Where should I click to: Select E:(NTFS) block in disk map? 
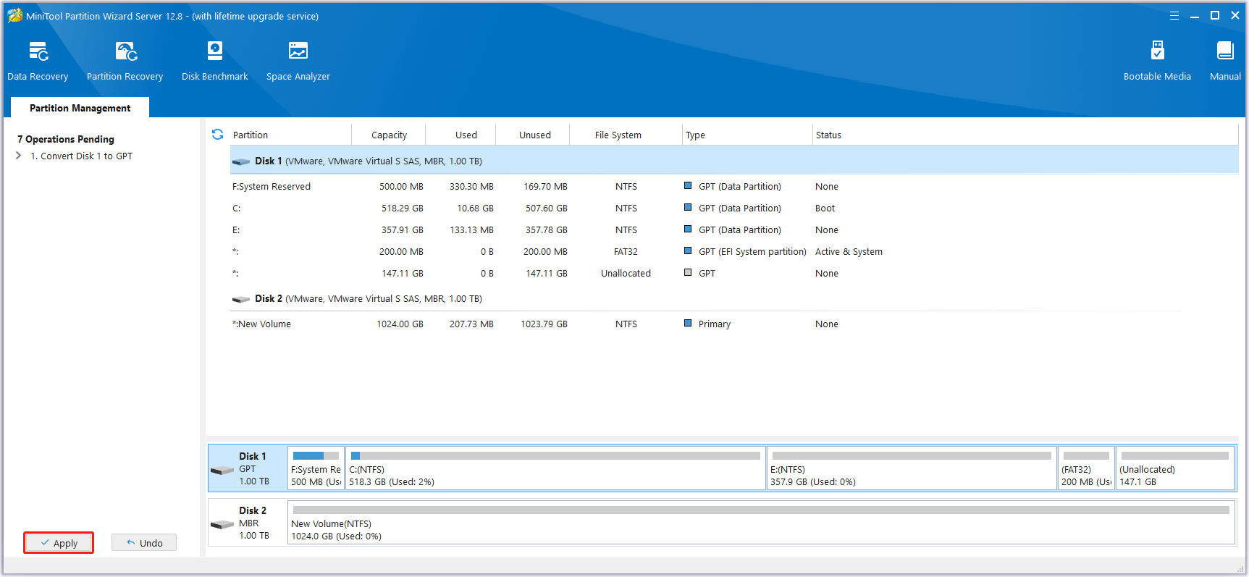click(912, 468)
